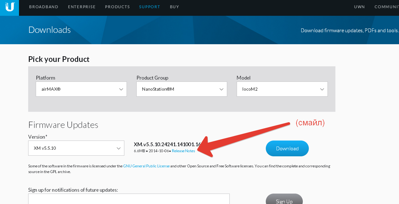This screenshot has height=204, width=399.
Task: Click the blue Download button
Action: [x=287, y=148]
